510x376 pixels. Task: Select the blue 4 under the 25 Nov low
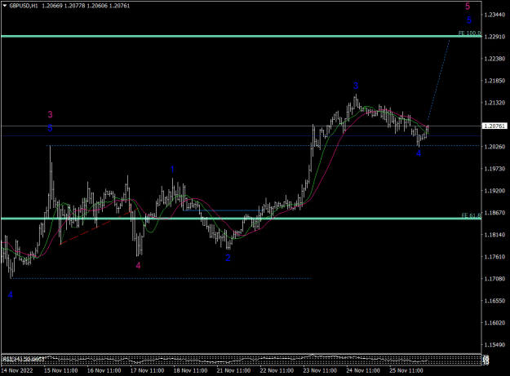coord(419,153)
